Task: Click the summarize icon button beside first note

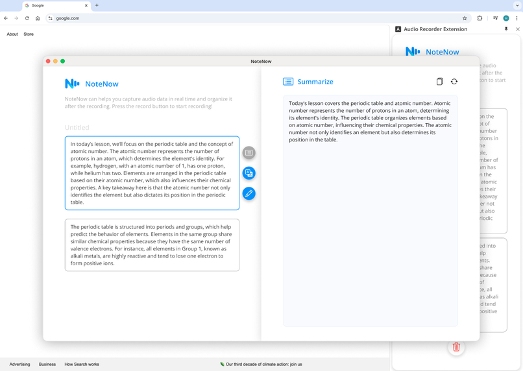Action: click(x=249, y=152)
